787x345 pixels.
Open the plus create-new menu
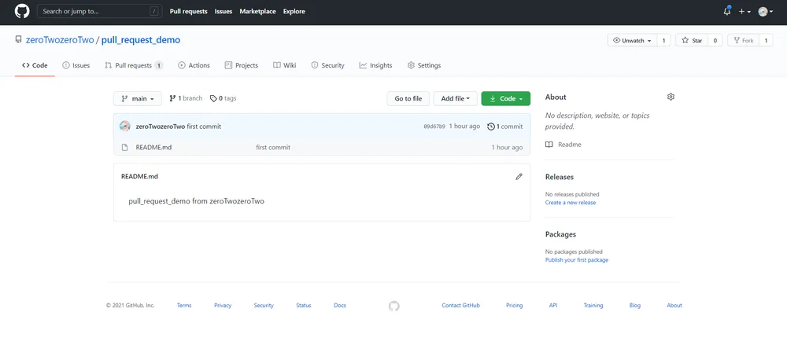[x=745, y=12]
